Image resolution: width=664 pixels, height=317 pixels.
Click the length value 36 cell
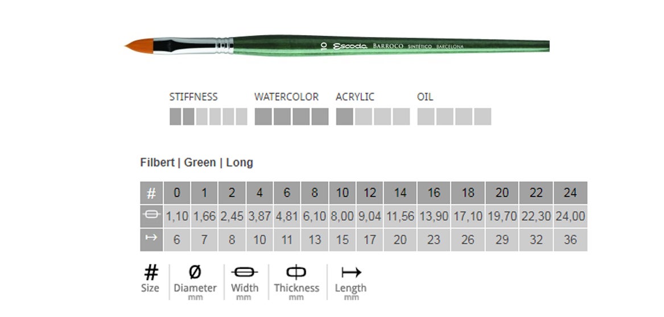(570, 240)
